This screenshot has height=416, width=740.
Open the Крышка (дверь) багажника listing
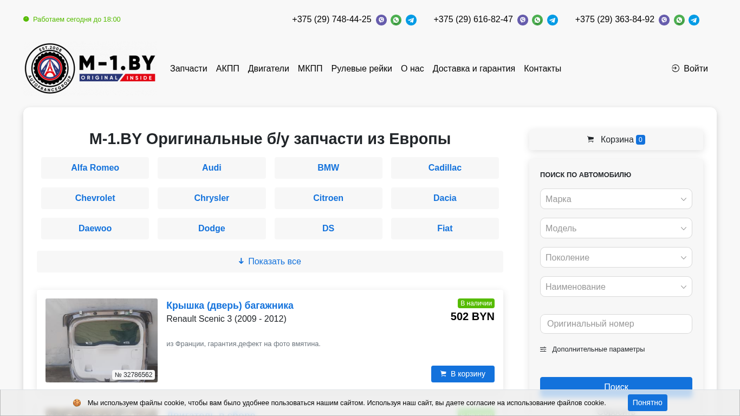[230, 305]
